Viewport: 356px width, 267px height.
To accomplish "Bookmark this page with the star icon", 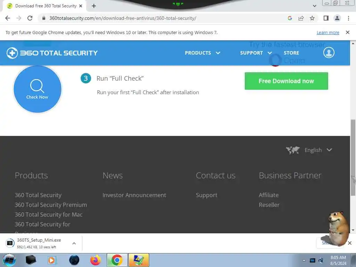I will pos(312,18).
